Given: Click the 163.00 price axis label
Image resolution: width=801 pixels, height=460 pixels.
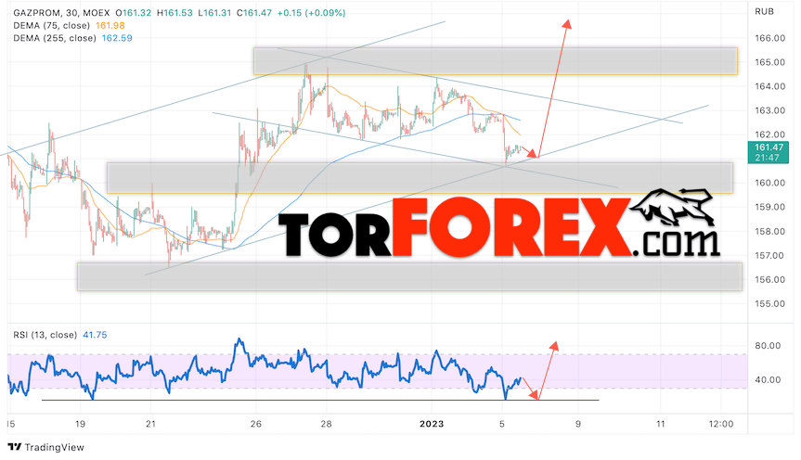Looking at the screenshot, I should pyautogui.click(x=769, y=110).
